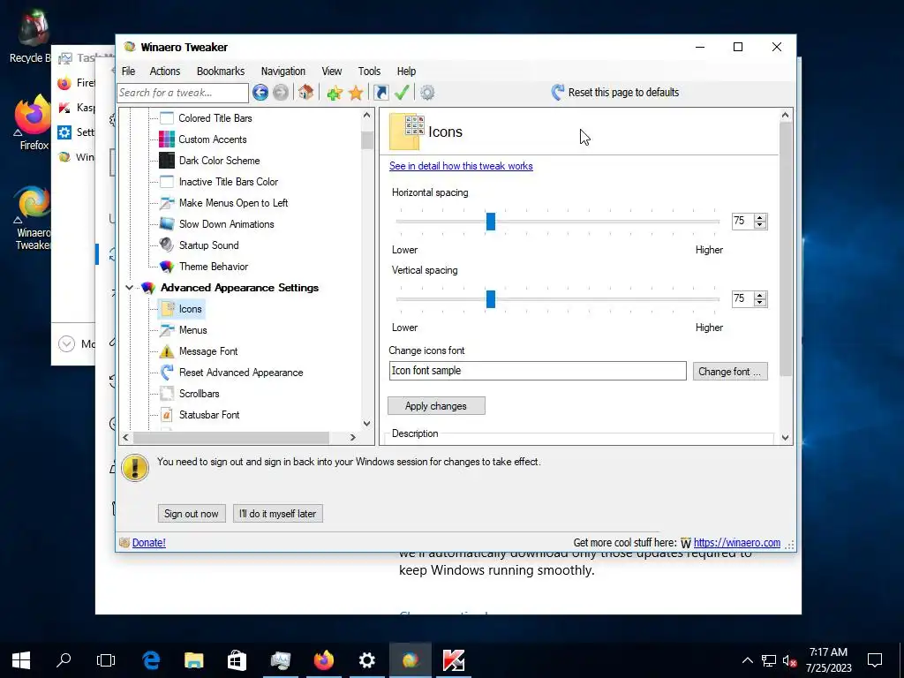Open the Help menu
Image resolution: width=904 pixels, height=678 pixels.
coord(406,71)
